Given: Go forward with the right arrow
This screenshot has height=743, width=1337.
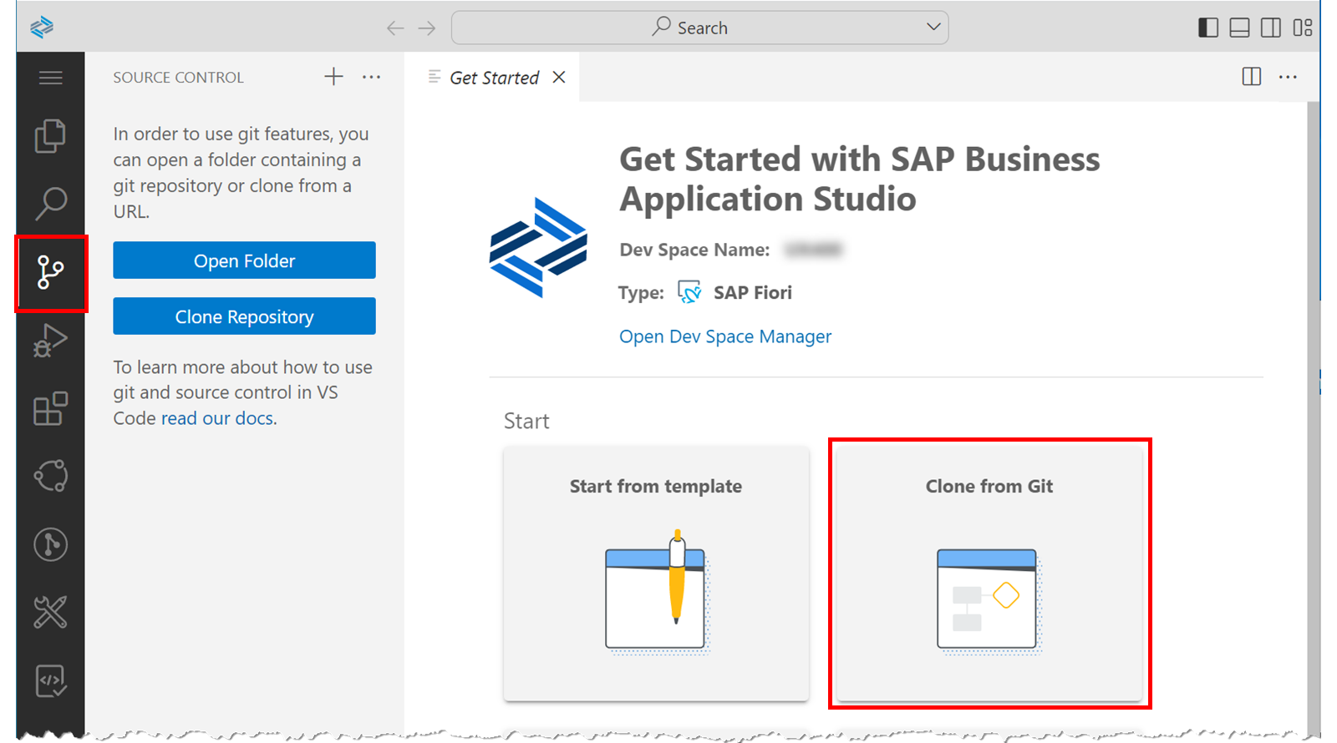Looking at the screenshot, I should coord(427,28).
